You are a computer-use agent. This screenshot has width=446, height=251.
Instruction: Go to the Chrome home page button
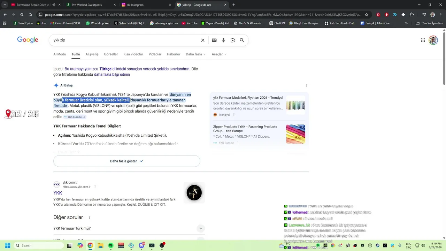pyautogui.click(x=30, y=15)
